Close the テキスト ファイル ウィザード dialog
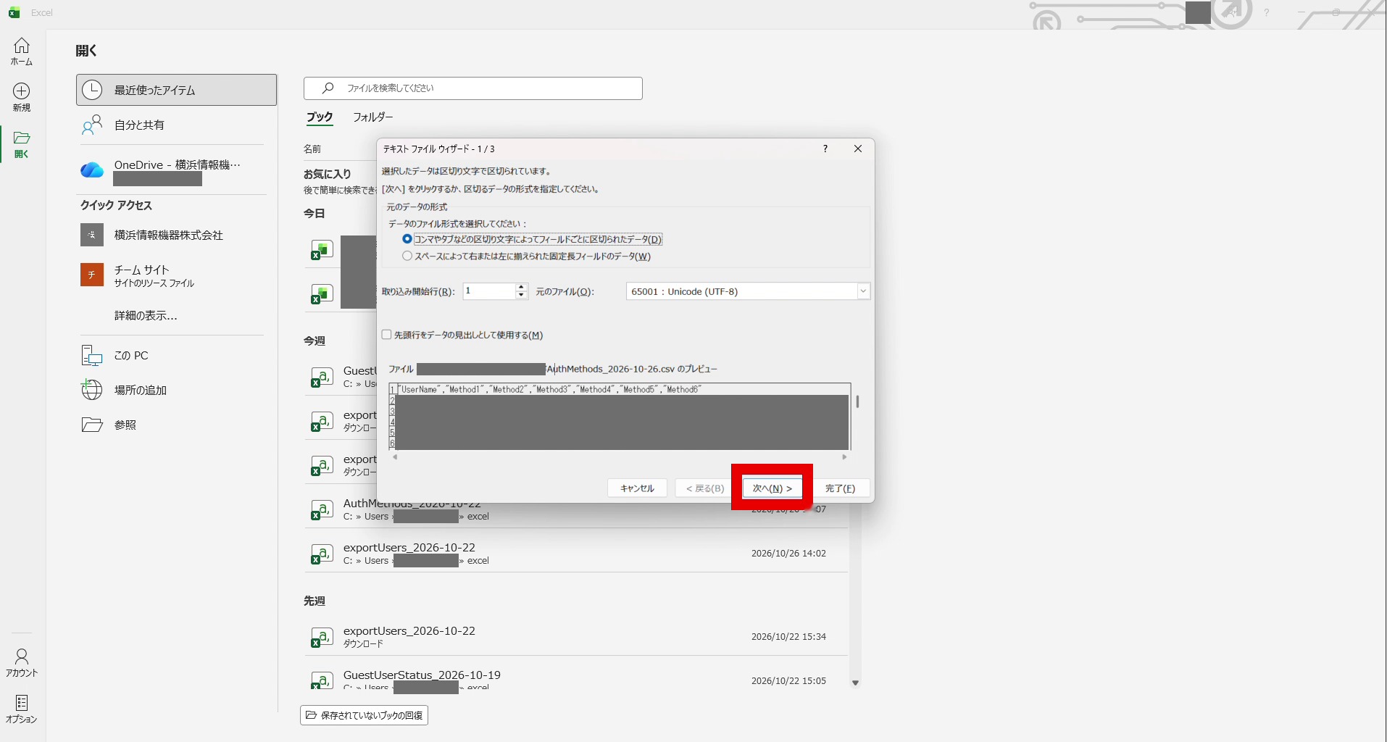Viewport: 1387px width, 742px height. click(x=858, y=149)
